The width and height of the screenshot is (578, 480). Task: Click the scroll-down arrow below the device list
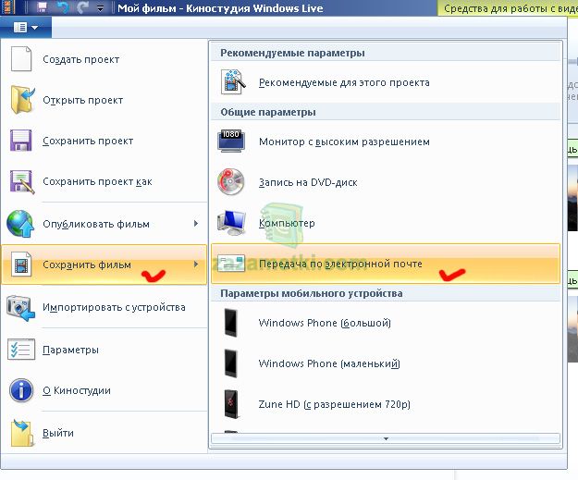point(386,438)
